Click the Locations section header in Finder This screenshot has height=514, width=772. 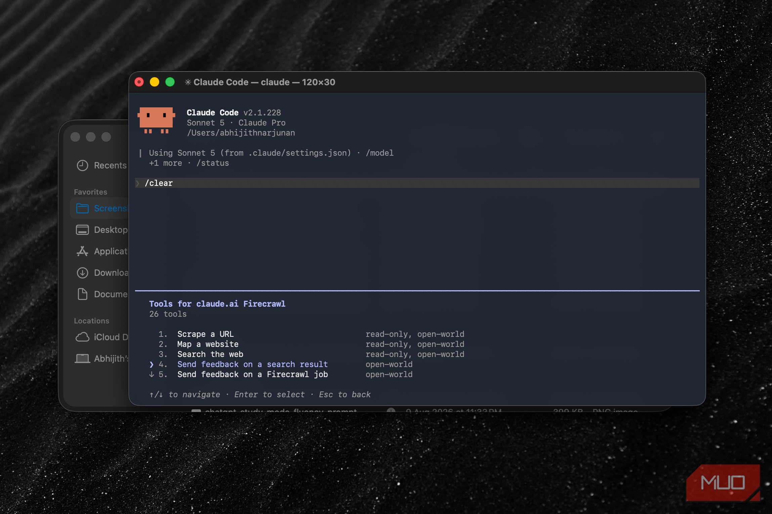pos(91,321)
